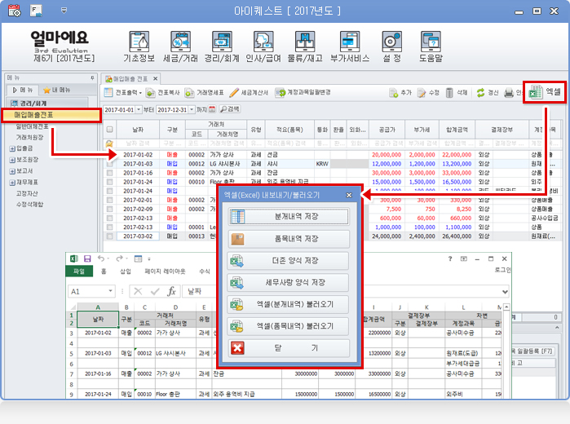Select 매입매출전표 in the side menu
The image size is (570, 424).
pyautogui.click(x=51, y=115)
